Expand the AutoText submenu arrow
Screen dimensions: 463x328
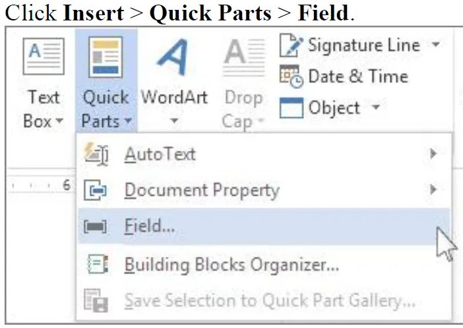tap(433, 154)
